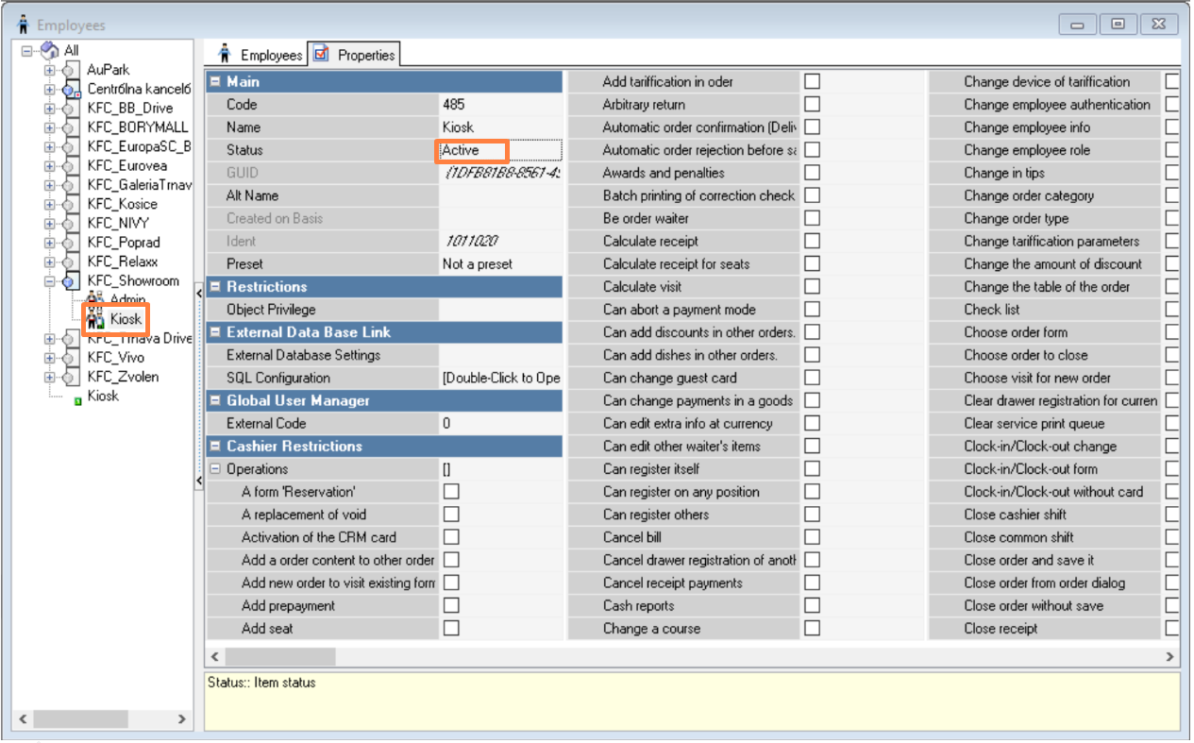Screen dimensions: 1194x743
Task: Click the Admin employee icon in tree
Action: click(x=95, y=299)
